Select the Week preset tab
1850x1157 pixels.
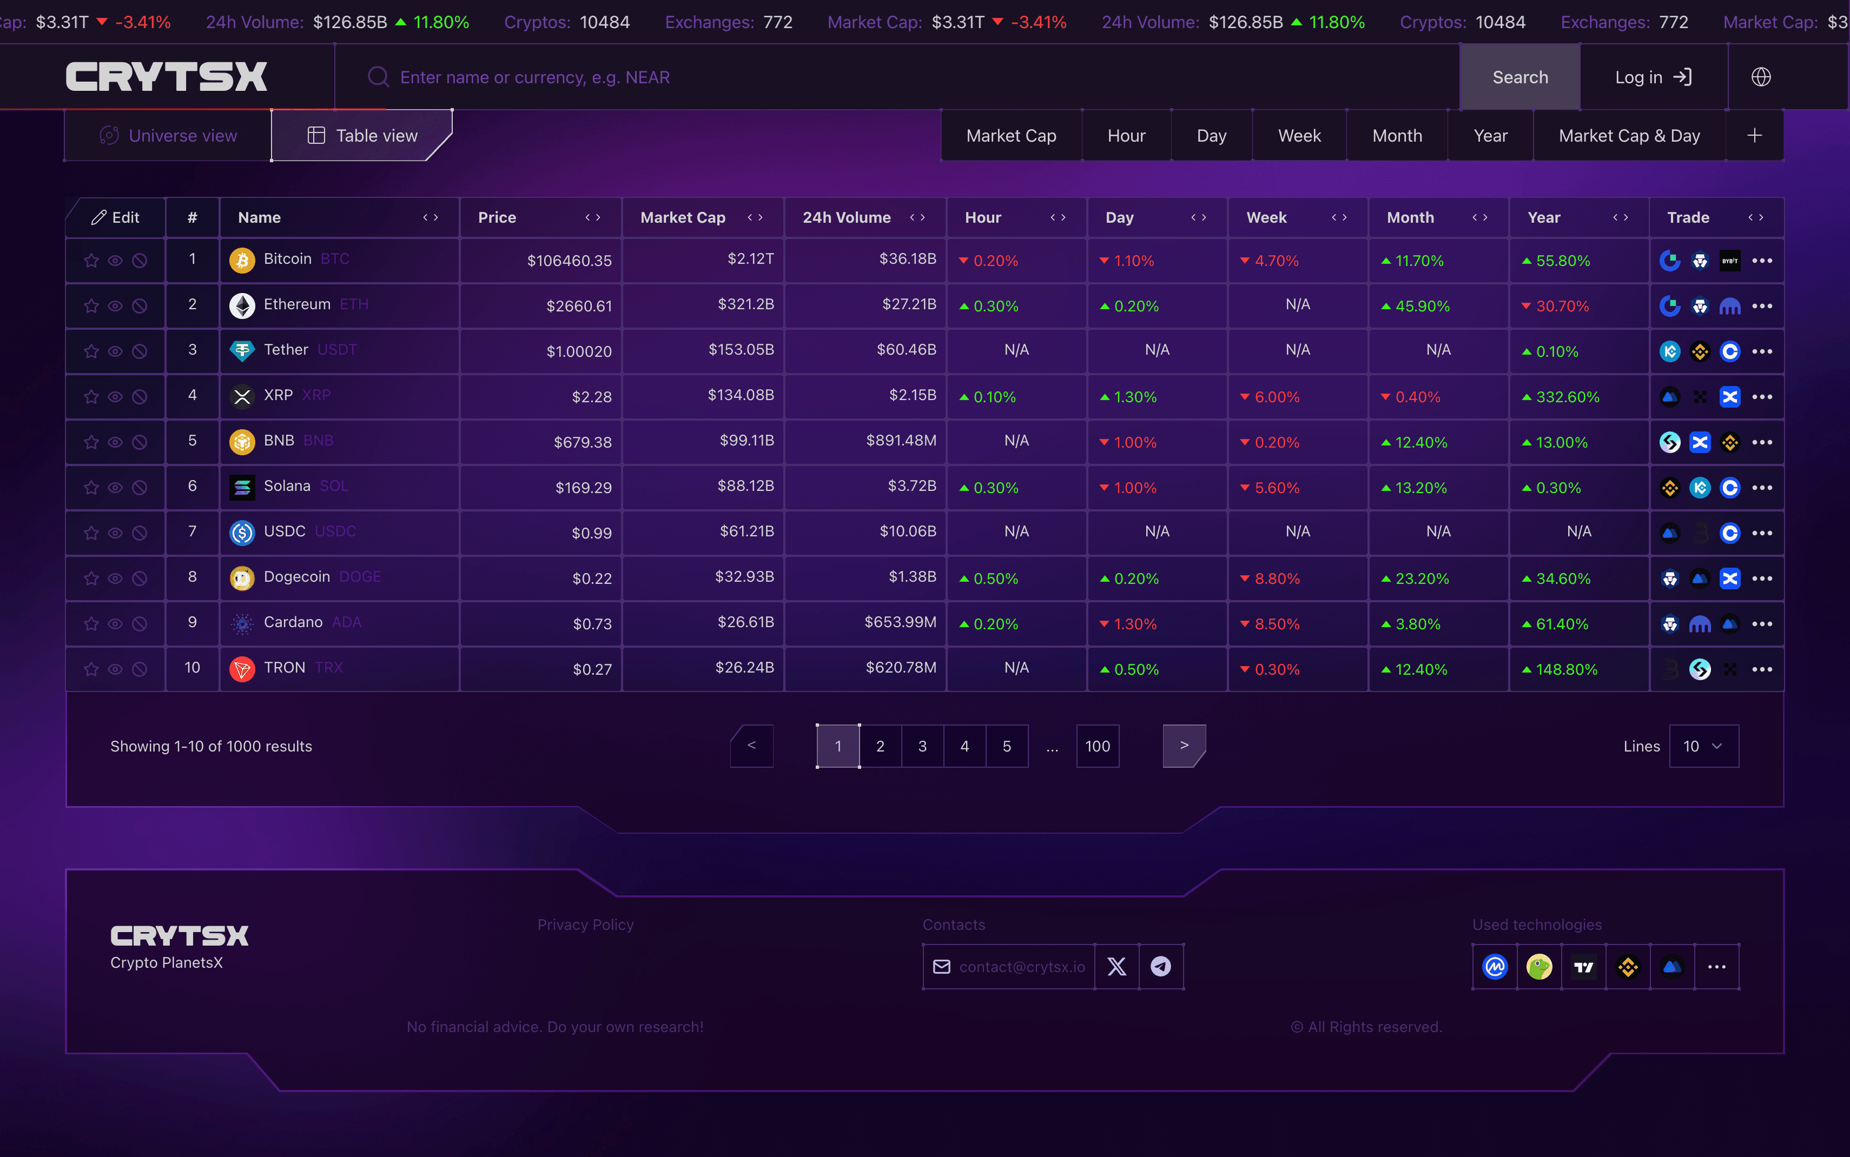[1299, 136]
